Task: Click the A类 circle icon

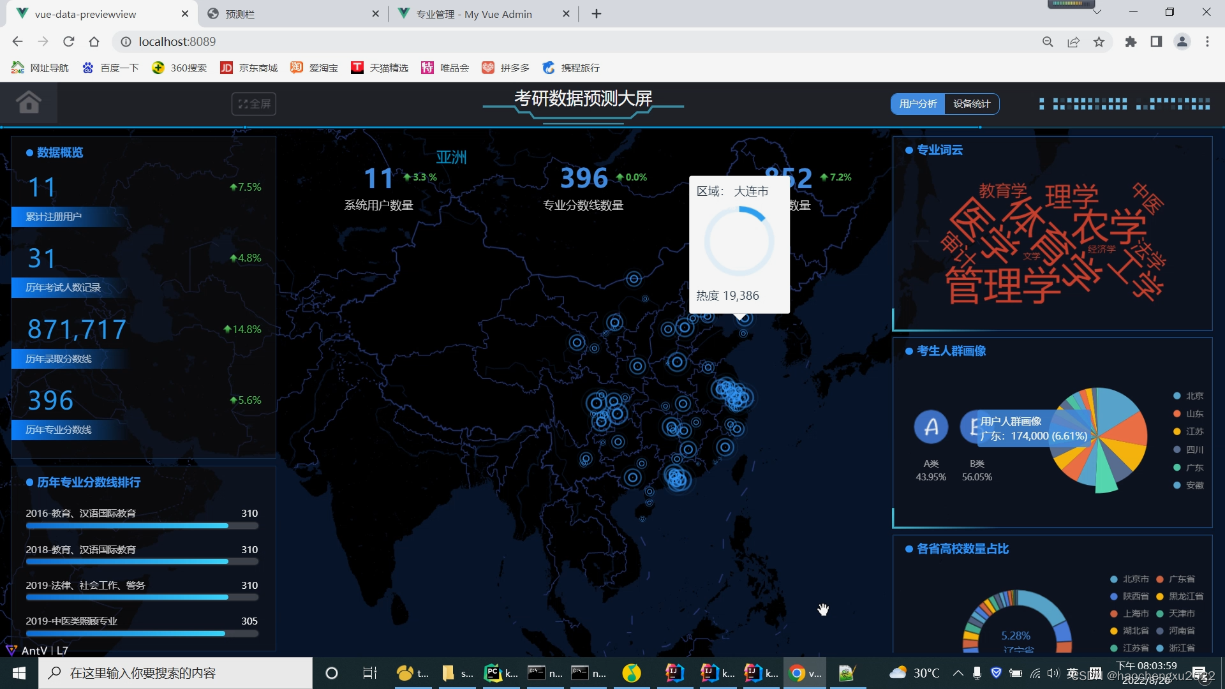Action: (931, 427)
